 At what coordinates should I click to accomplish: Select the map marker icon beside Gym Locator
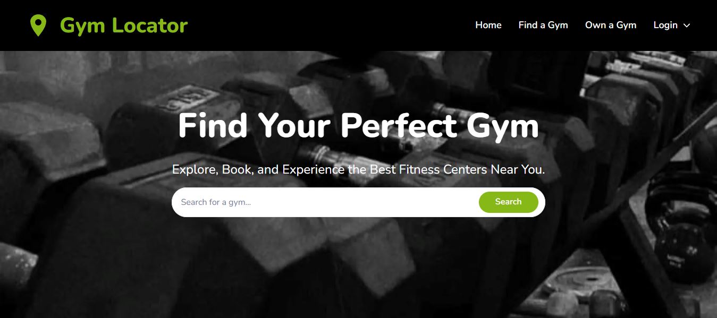[x=38, y=25]
